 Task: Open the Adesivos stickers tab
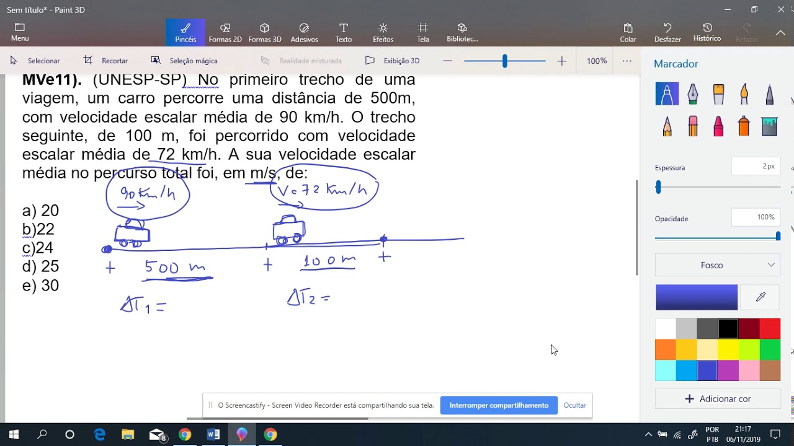304,33
